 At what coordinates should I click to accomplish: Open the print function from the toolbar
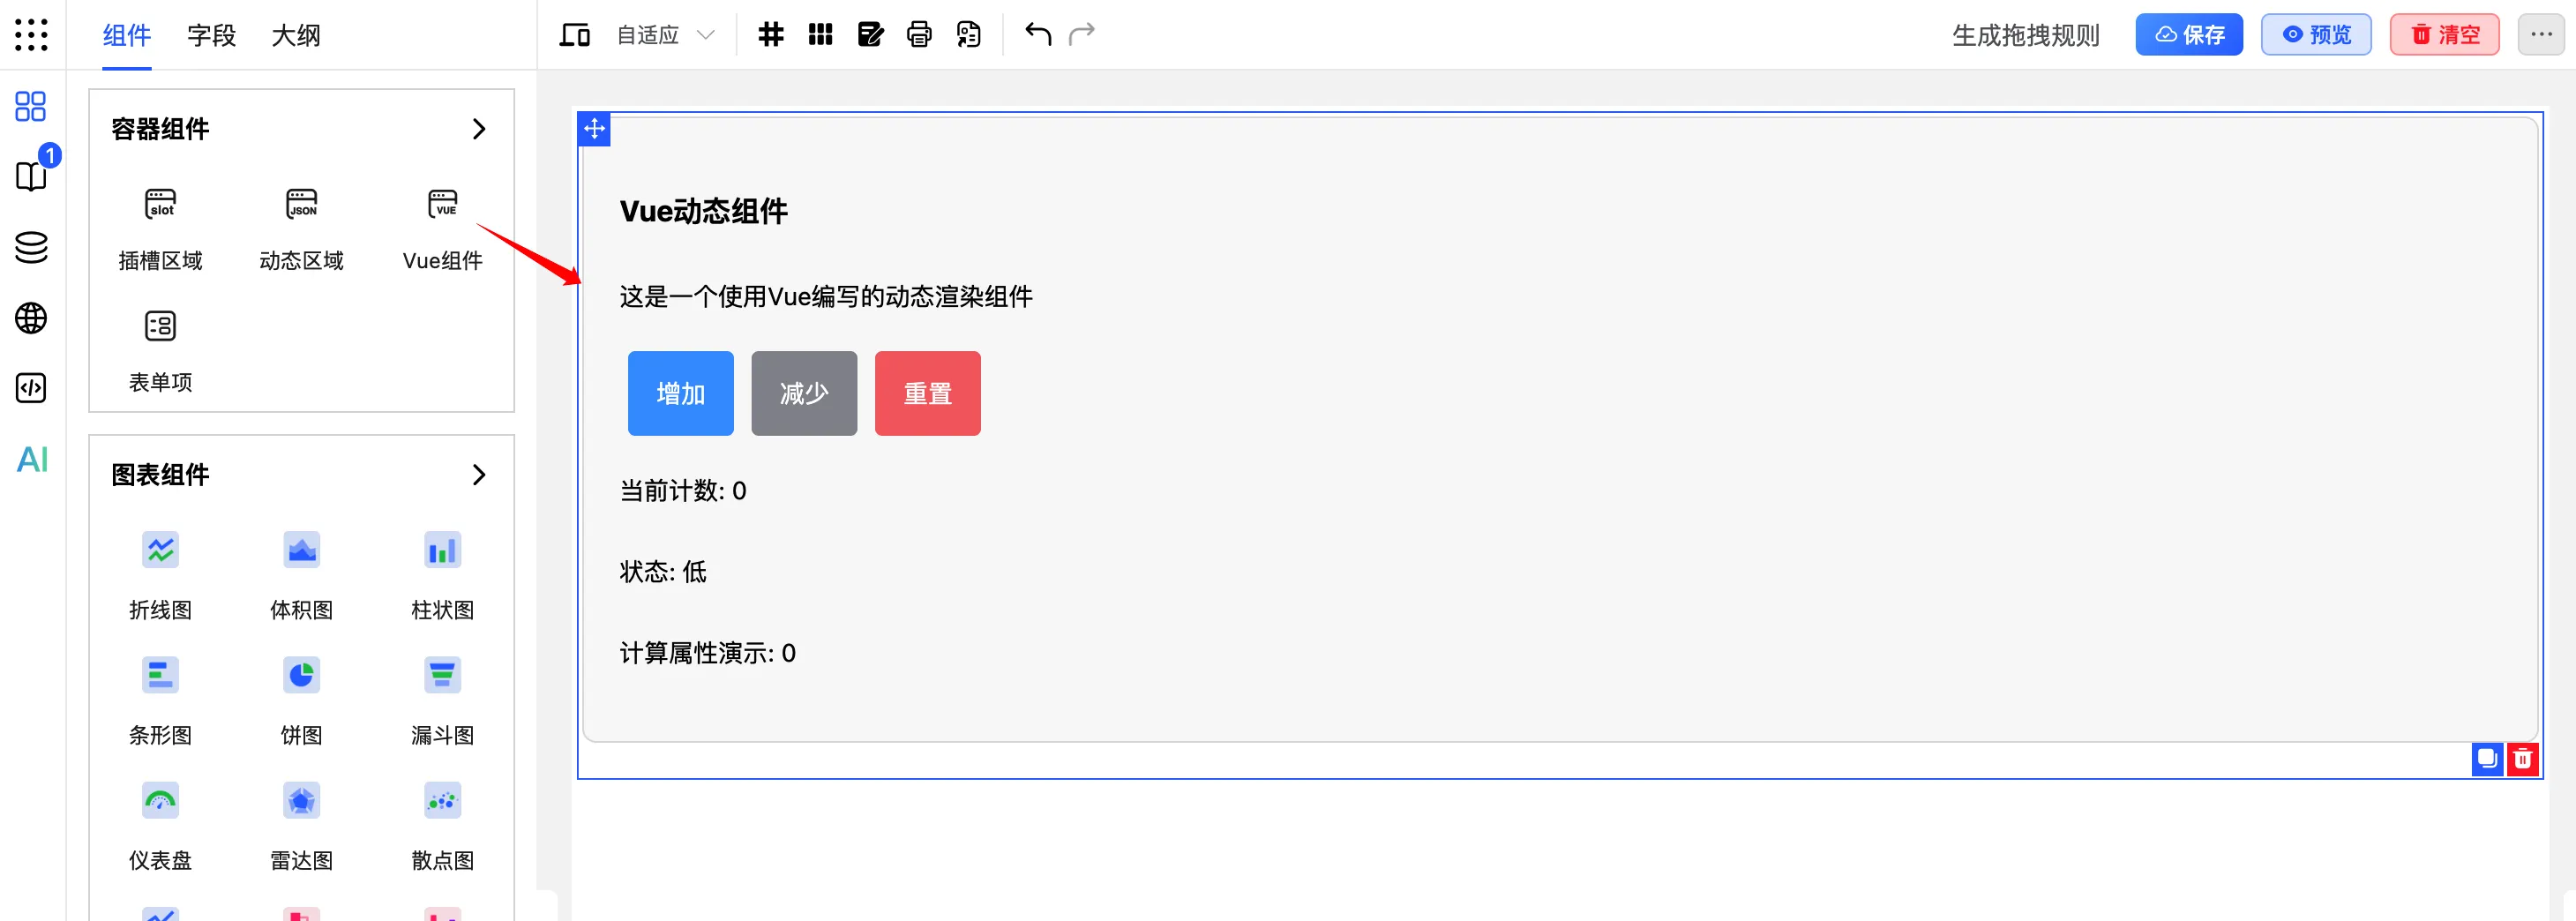(x=919, y=34)
